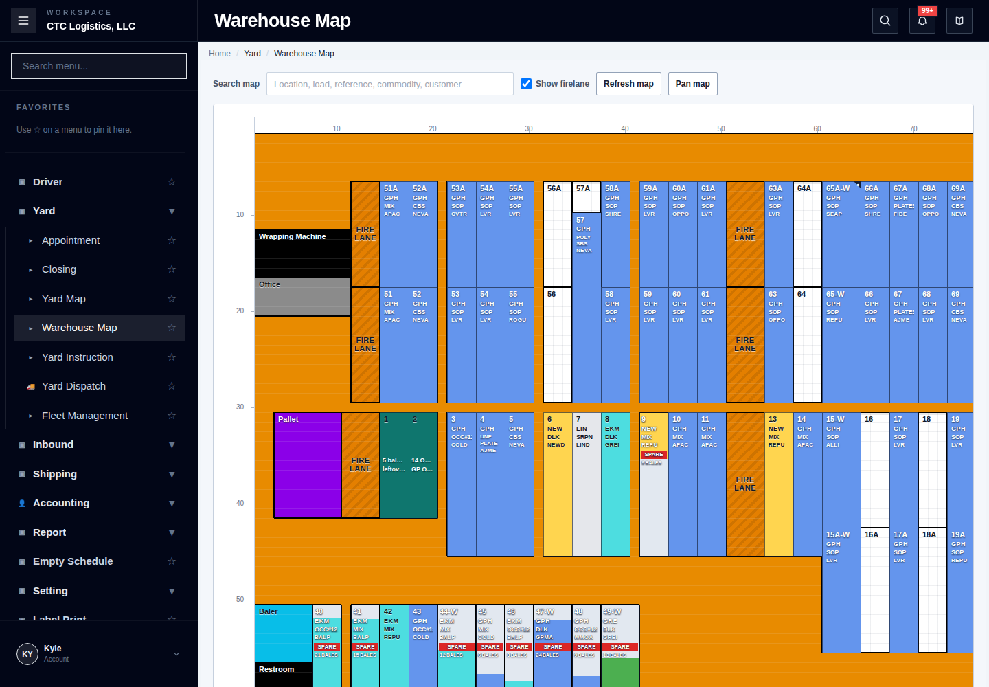This screenshot has height=687, width=989.
Task: Select the gray Office block
Action: 303,297
